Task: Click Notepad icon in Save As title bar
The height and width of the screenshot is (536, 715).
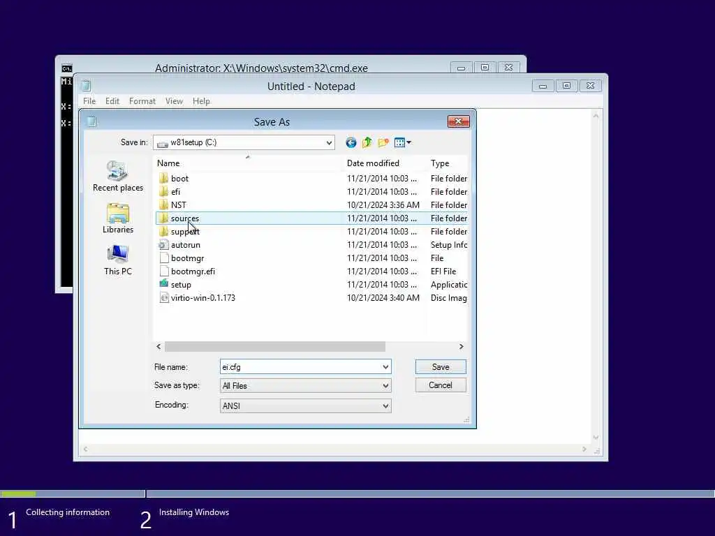Action: point(91,121)
